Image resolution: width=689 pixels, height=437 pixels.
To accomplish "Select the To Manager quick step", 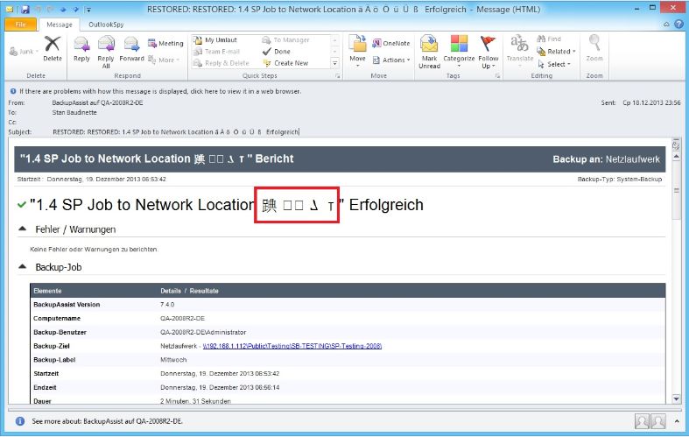I will pyautogui.click(x=286, y=40).
